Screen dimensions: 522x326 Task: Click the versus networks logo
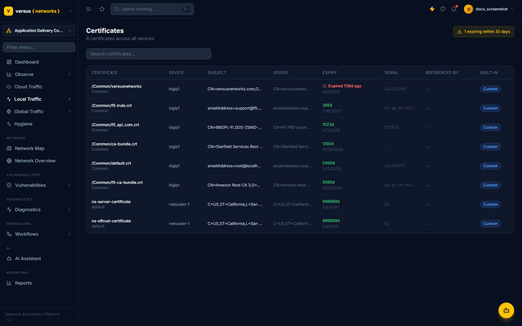tap(32, 11)
